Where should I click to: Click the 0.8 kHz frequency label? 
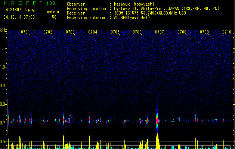tap(3, 104)
